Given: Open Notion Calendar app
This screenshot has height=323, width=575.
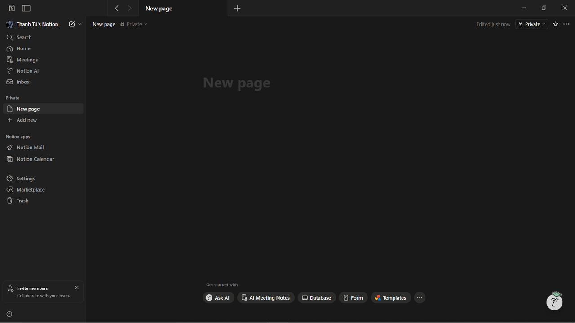Looking at the screenshot, I should pyautogui.click(x=35, y=159).
